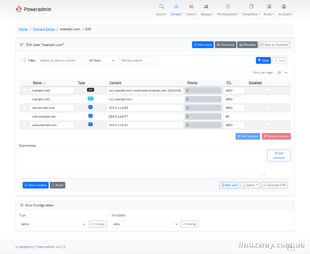Select the NS record row checkbox
The width and height of the screenshot is (310, 254).
[24, 98]
